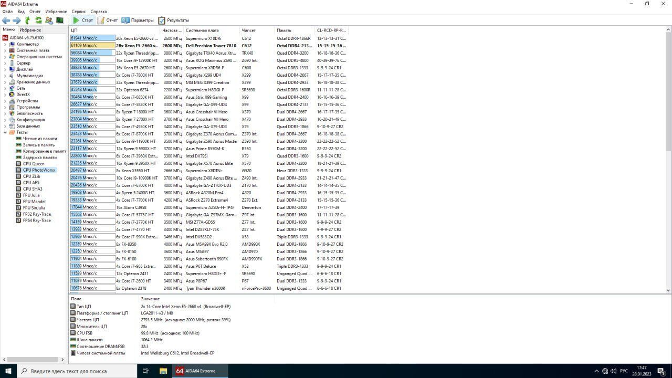Click the Отчёт toolbar button with notepad icon
672x378 pixels.
107,20
